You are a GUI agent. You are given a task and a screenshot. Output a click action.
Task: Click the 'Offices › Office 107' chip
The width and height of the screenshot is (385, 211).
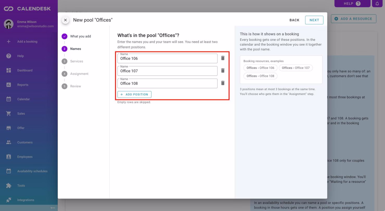[296, 68]
